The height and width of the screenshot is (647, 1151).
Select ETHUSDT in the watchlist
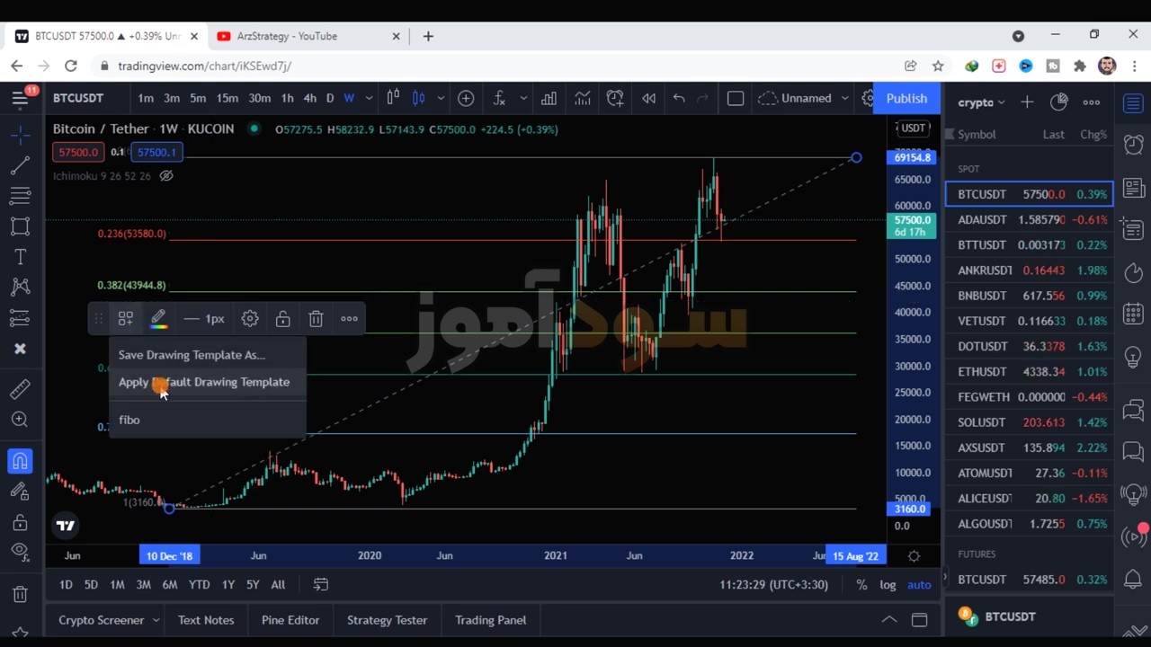(x=1030, y=371)
